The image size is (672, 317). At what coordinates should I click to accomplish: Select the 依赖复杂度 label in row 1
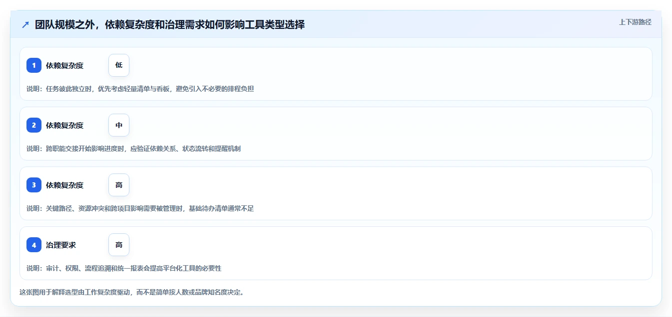click(x=64, y=65)
